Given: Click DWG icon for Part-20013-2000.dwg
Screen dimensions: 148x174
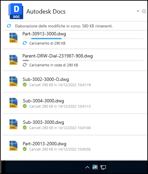Looking at the screenshot, I should coord(13,146).
